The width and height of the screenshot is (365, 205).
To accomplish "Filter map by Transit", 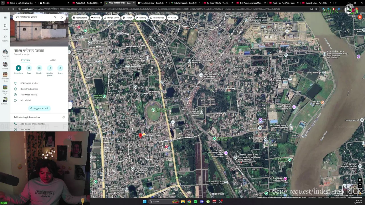I will coord(127,18).
